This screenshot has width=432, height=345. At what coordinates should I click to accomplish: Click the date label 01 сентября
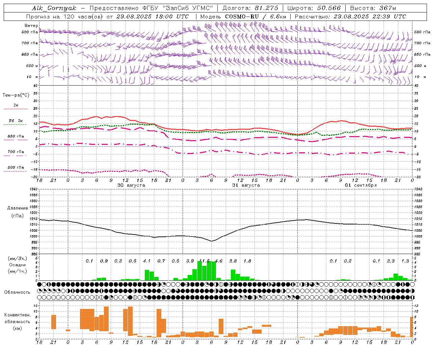361,185
